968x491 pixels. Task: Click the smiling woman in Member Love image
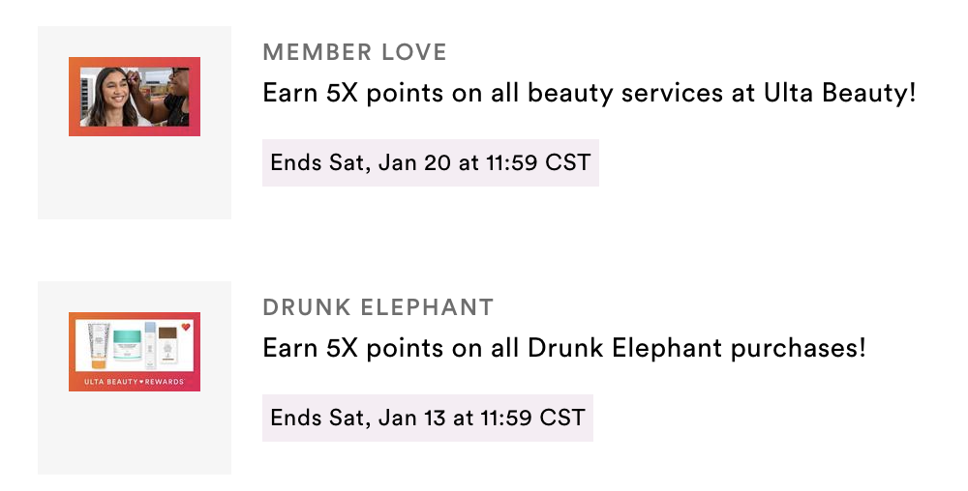click(111, 97)
